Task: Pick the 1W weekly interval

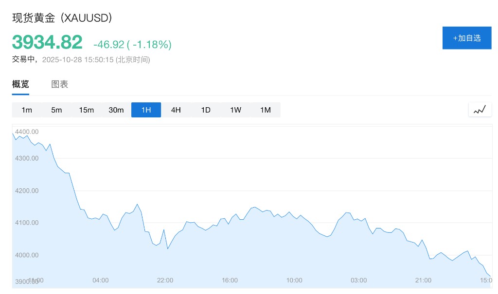Action: 235,110
